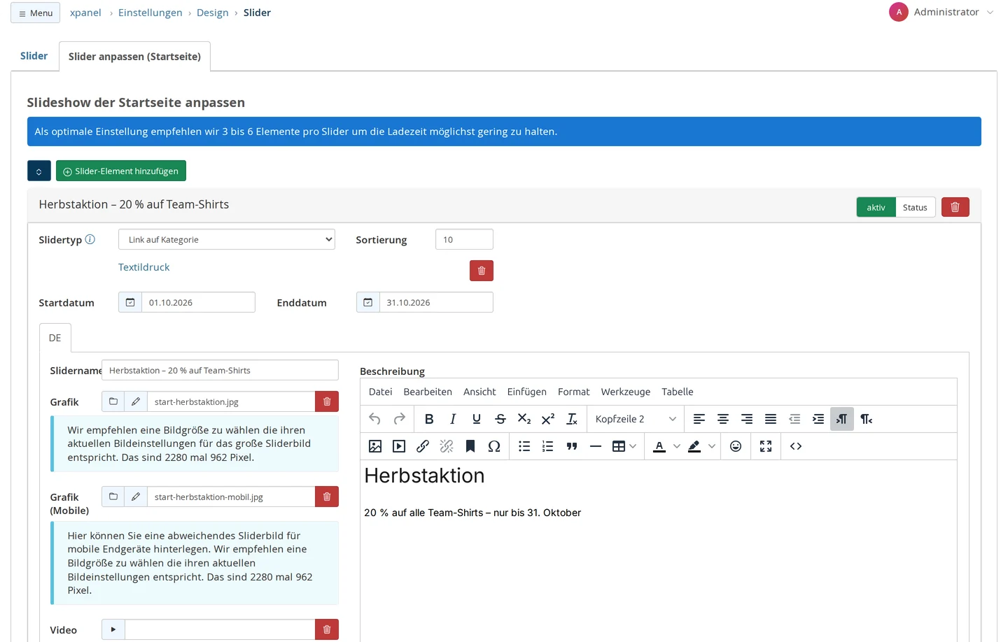Apply strikethrough formatting
1008x642 pixels.
pos(500,419)
